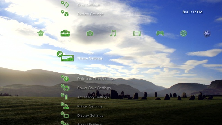The image size is (222, 125).
Task: Open System Settings above
Action: 90,14
